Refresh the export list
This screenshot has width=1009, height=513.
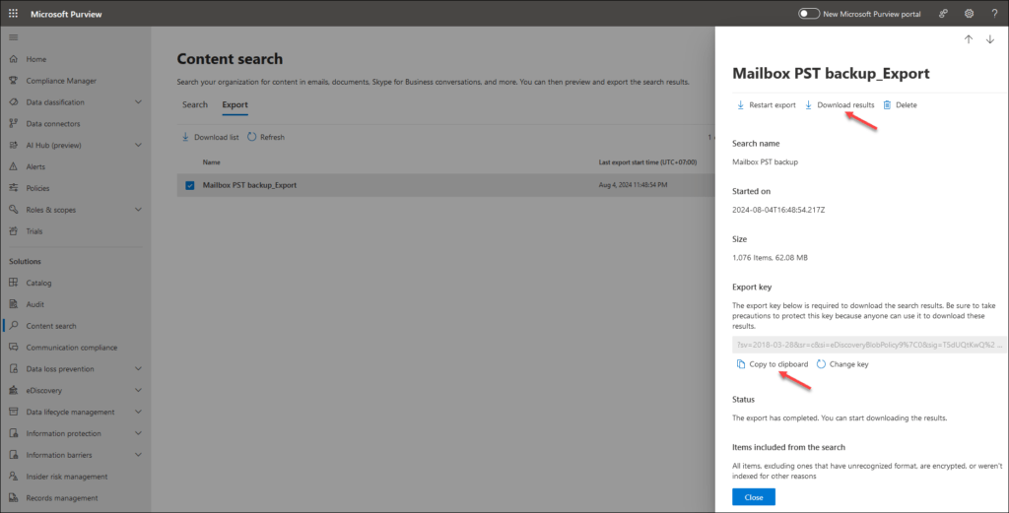click(x=266, y=137)
